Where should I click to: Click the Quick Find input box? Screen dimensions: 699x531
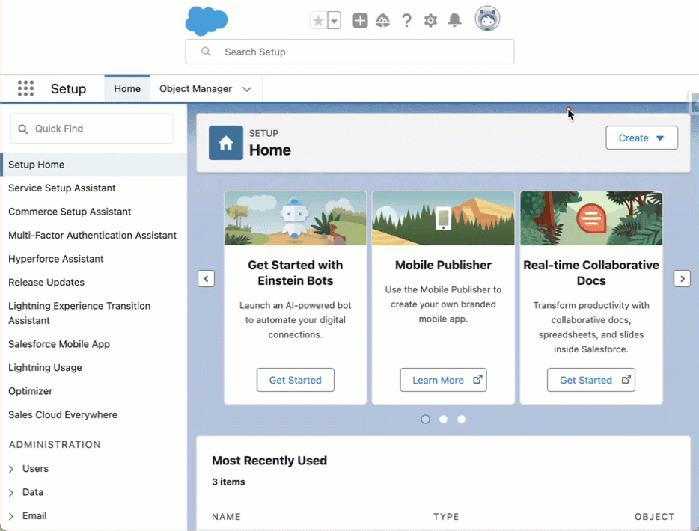[x=92, y=129]
